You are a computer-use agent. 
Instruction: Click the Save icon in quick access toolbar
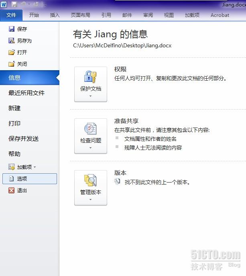point(14,4)
